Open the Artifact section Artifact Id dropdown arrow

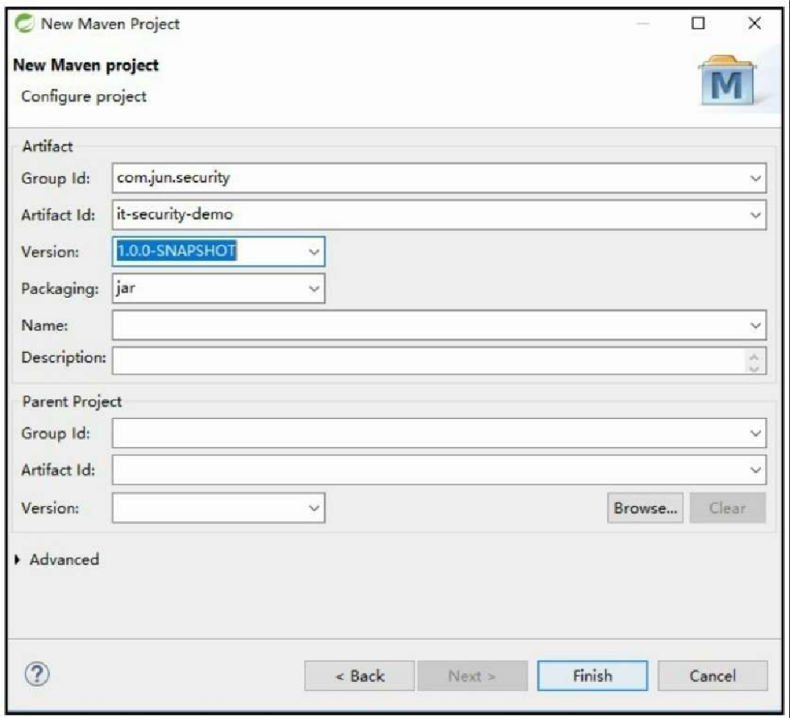pos(755,215)
